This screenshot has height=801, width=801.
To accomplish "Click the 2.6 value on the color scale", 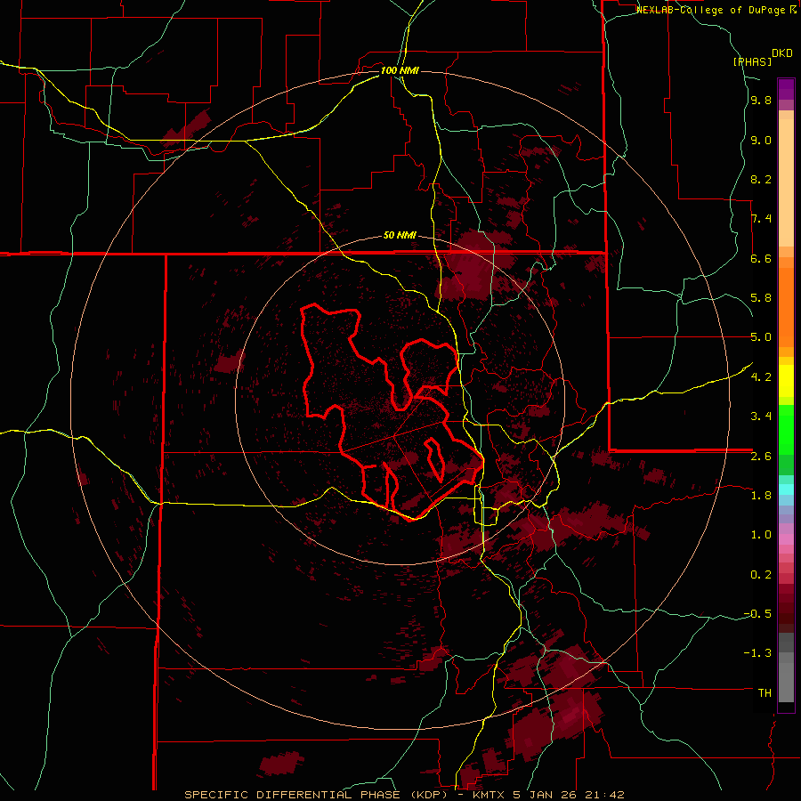I will (761, 457).
